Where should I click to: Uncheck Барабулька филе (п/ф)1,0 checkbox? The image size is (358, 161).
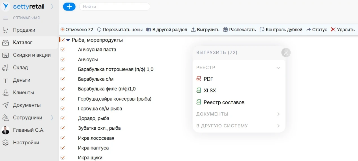pos(63,89)
